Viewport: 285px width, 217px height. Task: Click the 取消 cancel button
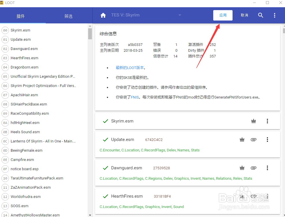click(x=244, y=15)
